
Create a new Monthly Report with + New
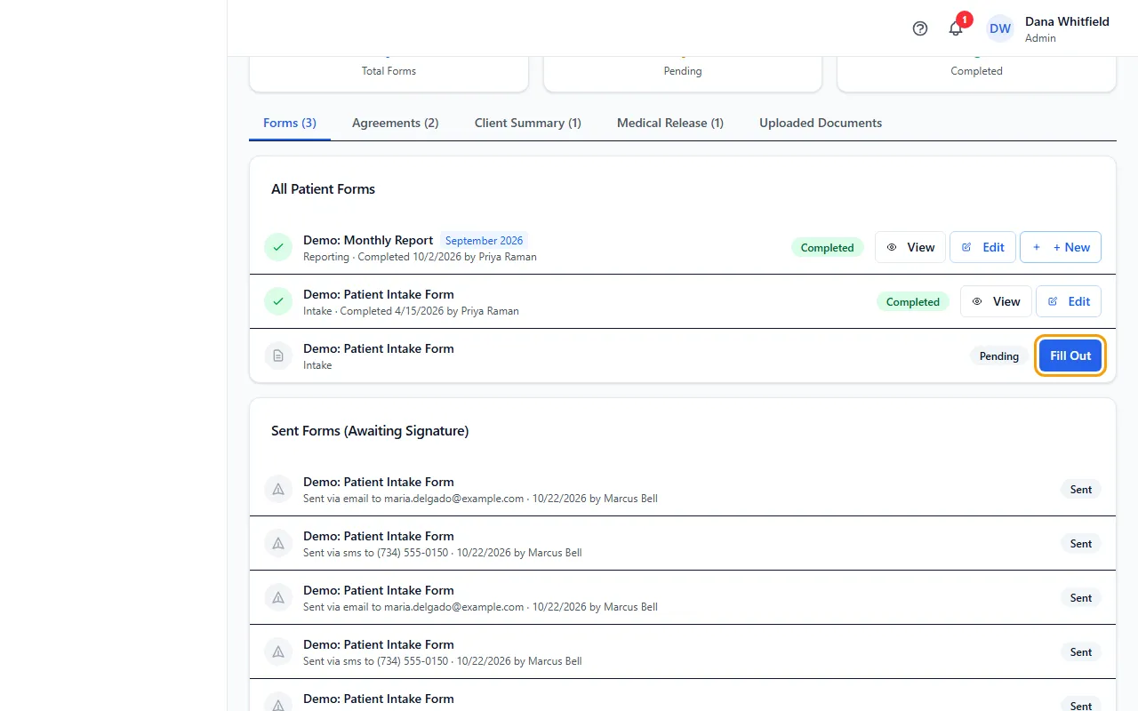click(x=1061, y=247)
